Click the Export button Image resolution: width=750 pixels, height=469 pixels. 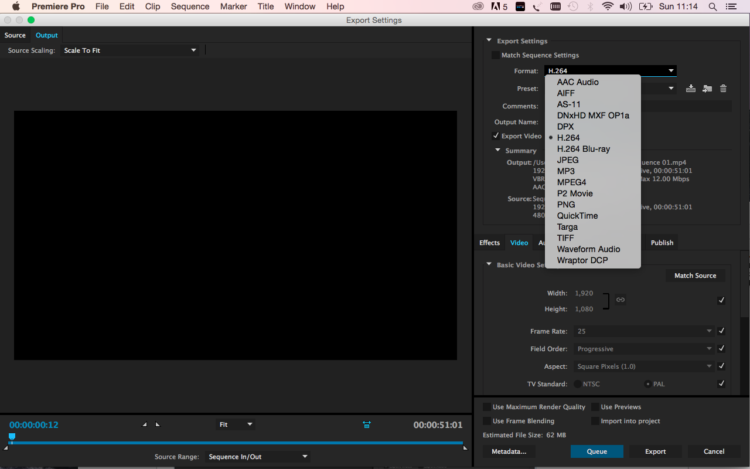pyautogui.click(x=656, y=451)
